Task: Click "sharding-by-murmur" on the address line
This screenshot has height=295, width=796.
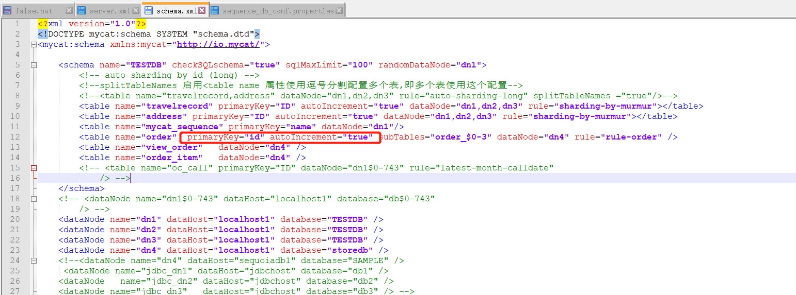Action: coord(580,116)
